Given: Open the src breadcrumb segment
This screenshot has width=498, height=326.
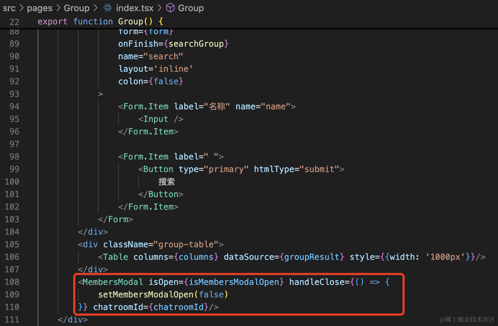Looking at the screenshot, I should point(9,8).
